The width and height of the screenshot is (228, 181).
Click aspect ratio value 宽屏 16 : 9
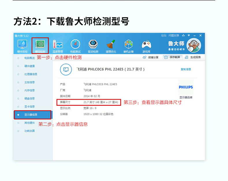pyautogui.click(x=90, y=108)
